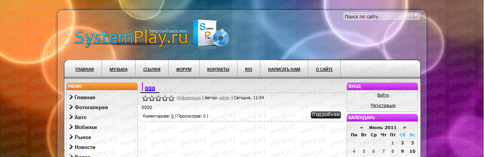Select day 8 in the calendar
484x157 pixels.
coord(392,151)
